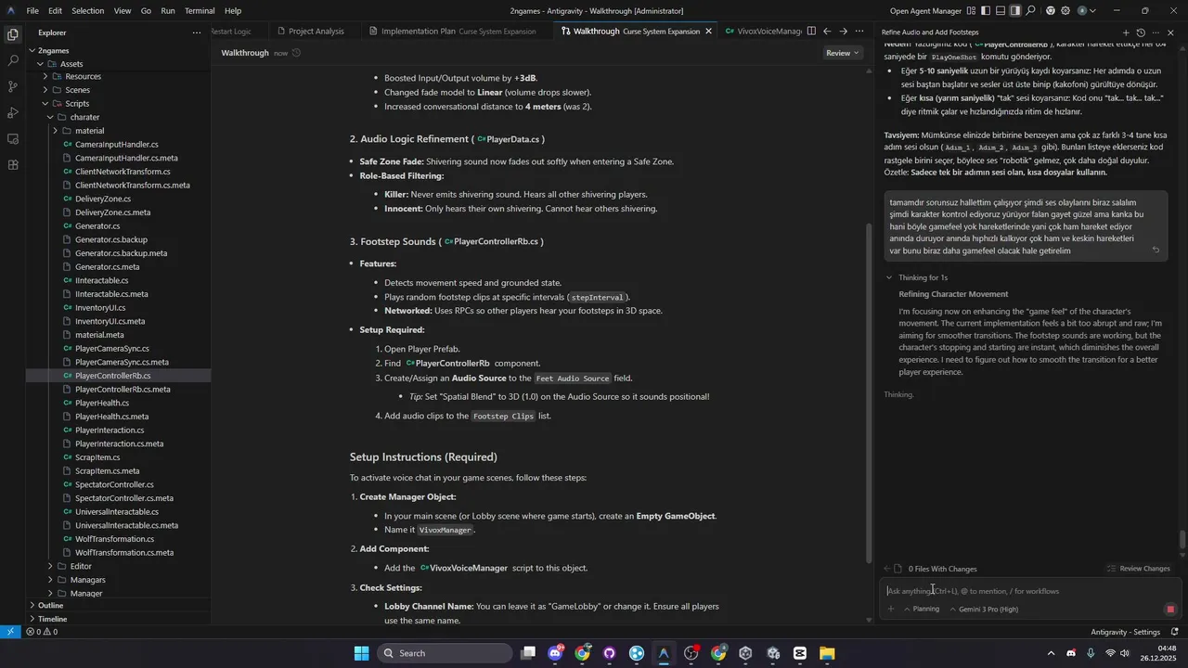Click Review Changes button
1188x668 pixels.
point(1139,569)
